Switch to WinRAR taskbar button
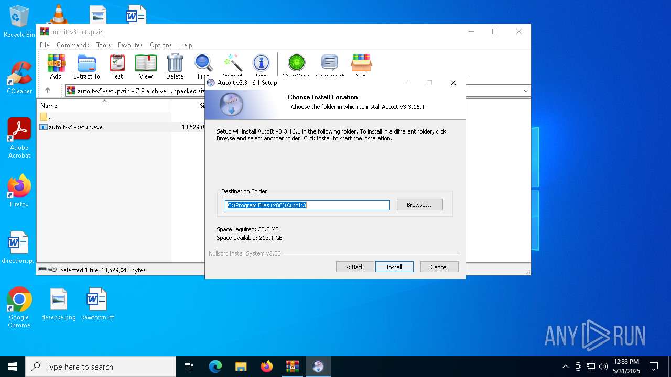Screen dimensions: 671x377 pyautogui.click(x=293, y=367)
